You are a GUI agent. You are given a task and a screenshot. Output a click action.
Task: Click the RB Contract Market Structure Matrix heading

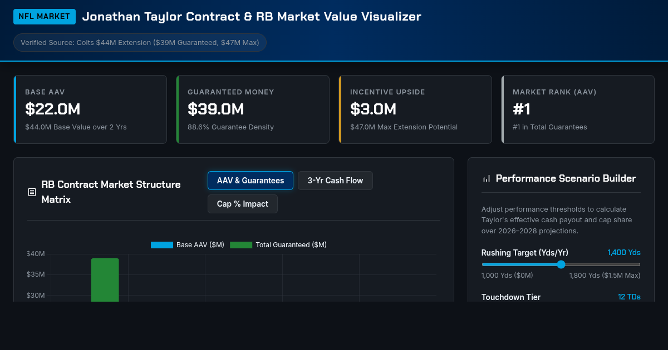(x=111, y=192)
